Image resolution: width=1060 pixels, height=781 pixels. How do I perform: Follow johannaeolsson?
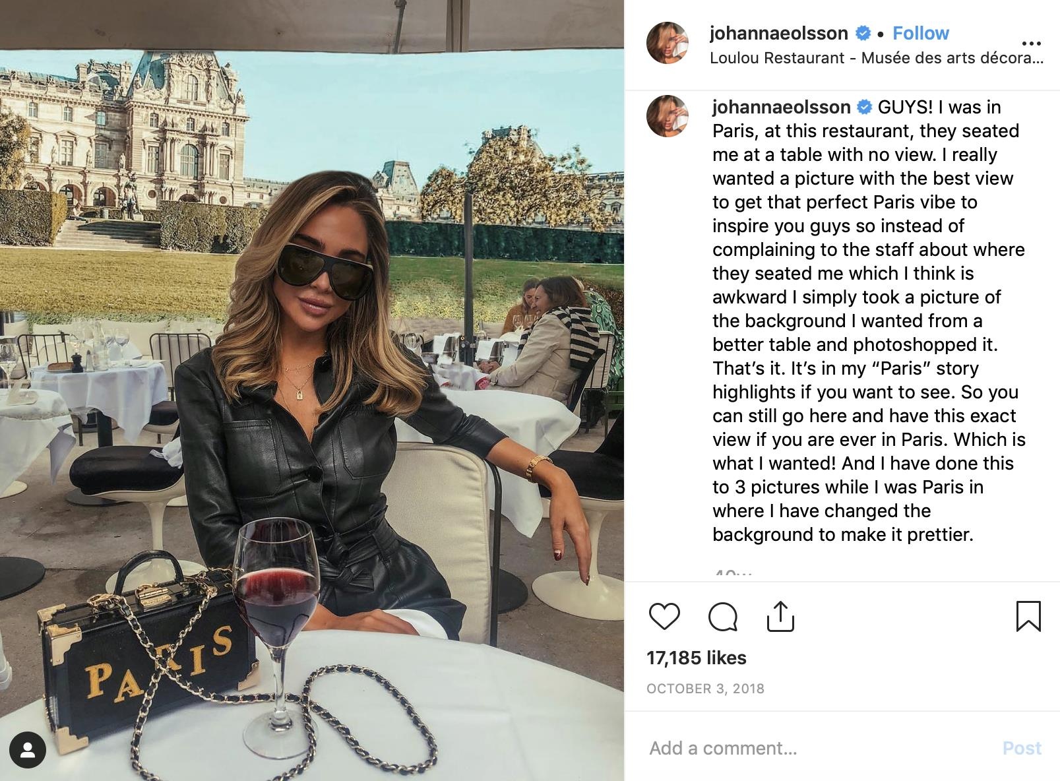[920, 33]
